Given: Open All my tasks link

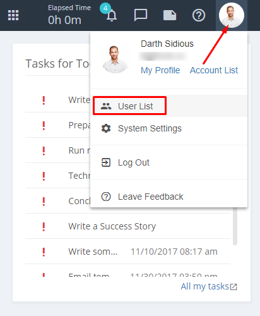Looking at the screenshot, I should tap(209, 286).
